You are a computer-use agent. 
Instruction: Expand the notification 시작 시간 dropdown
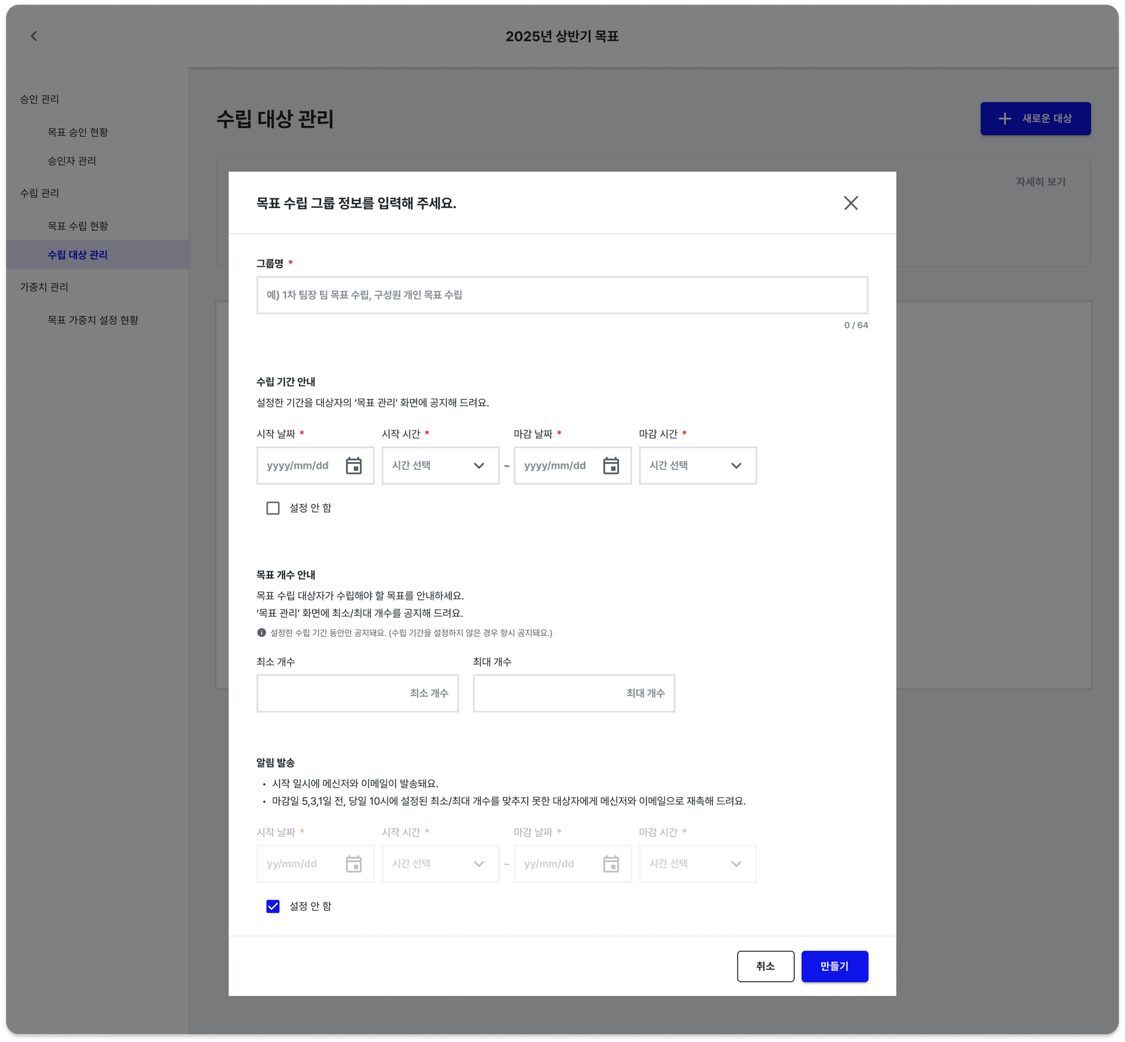[440, 863]
